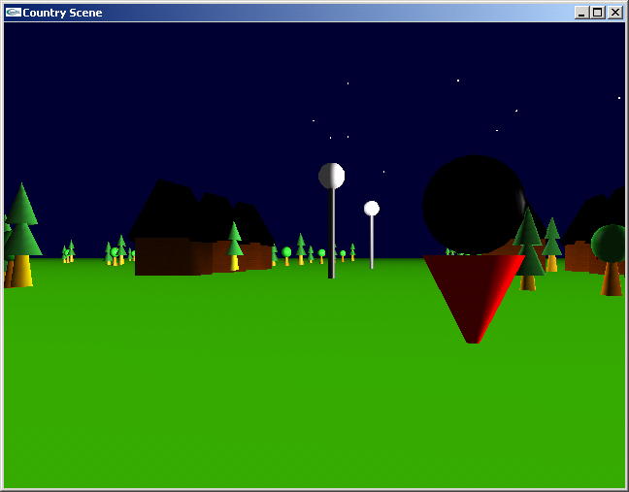Click the half-lit sphere atop the tall lamp post
Screen dimensions: 629x492
point(331,176)
